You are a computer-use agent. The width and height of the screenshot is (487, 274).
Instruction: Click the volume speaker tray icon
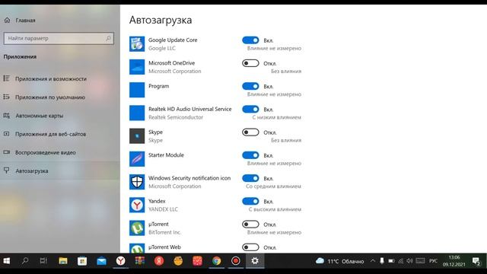pyautogui.click(x=409, y=261)
